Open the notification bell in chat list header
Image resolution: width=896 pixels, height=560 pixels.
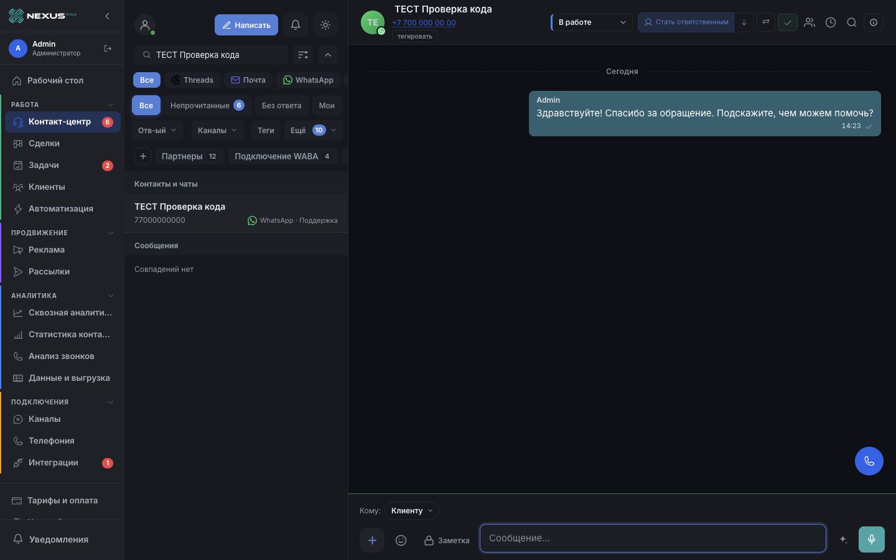[x=296, y=25]
